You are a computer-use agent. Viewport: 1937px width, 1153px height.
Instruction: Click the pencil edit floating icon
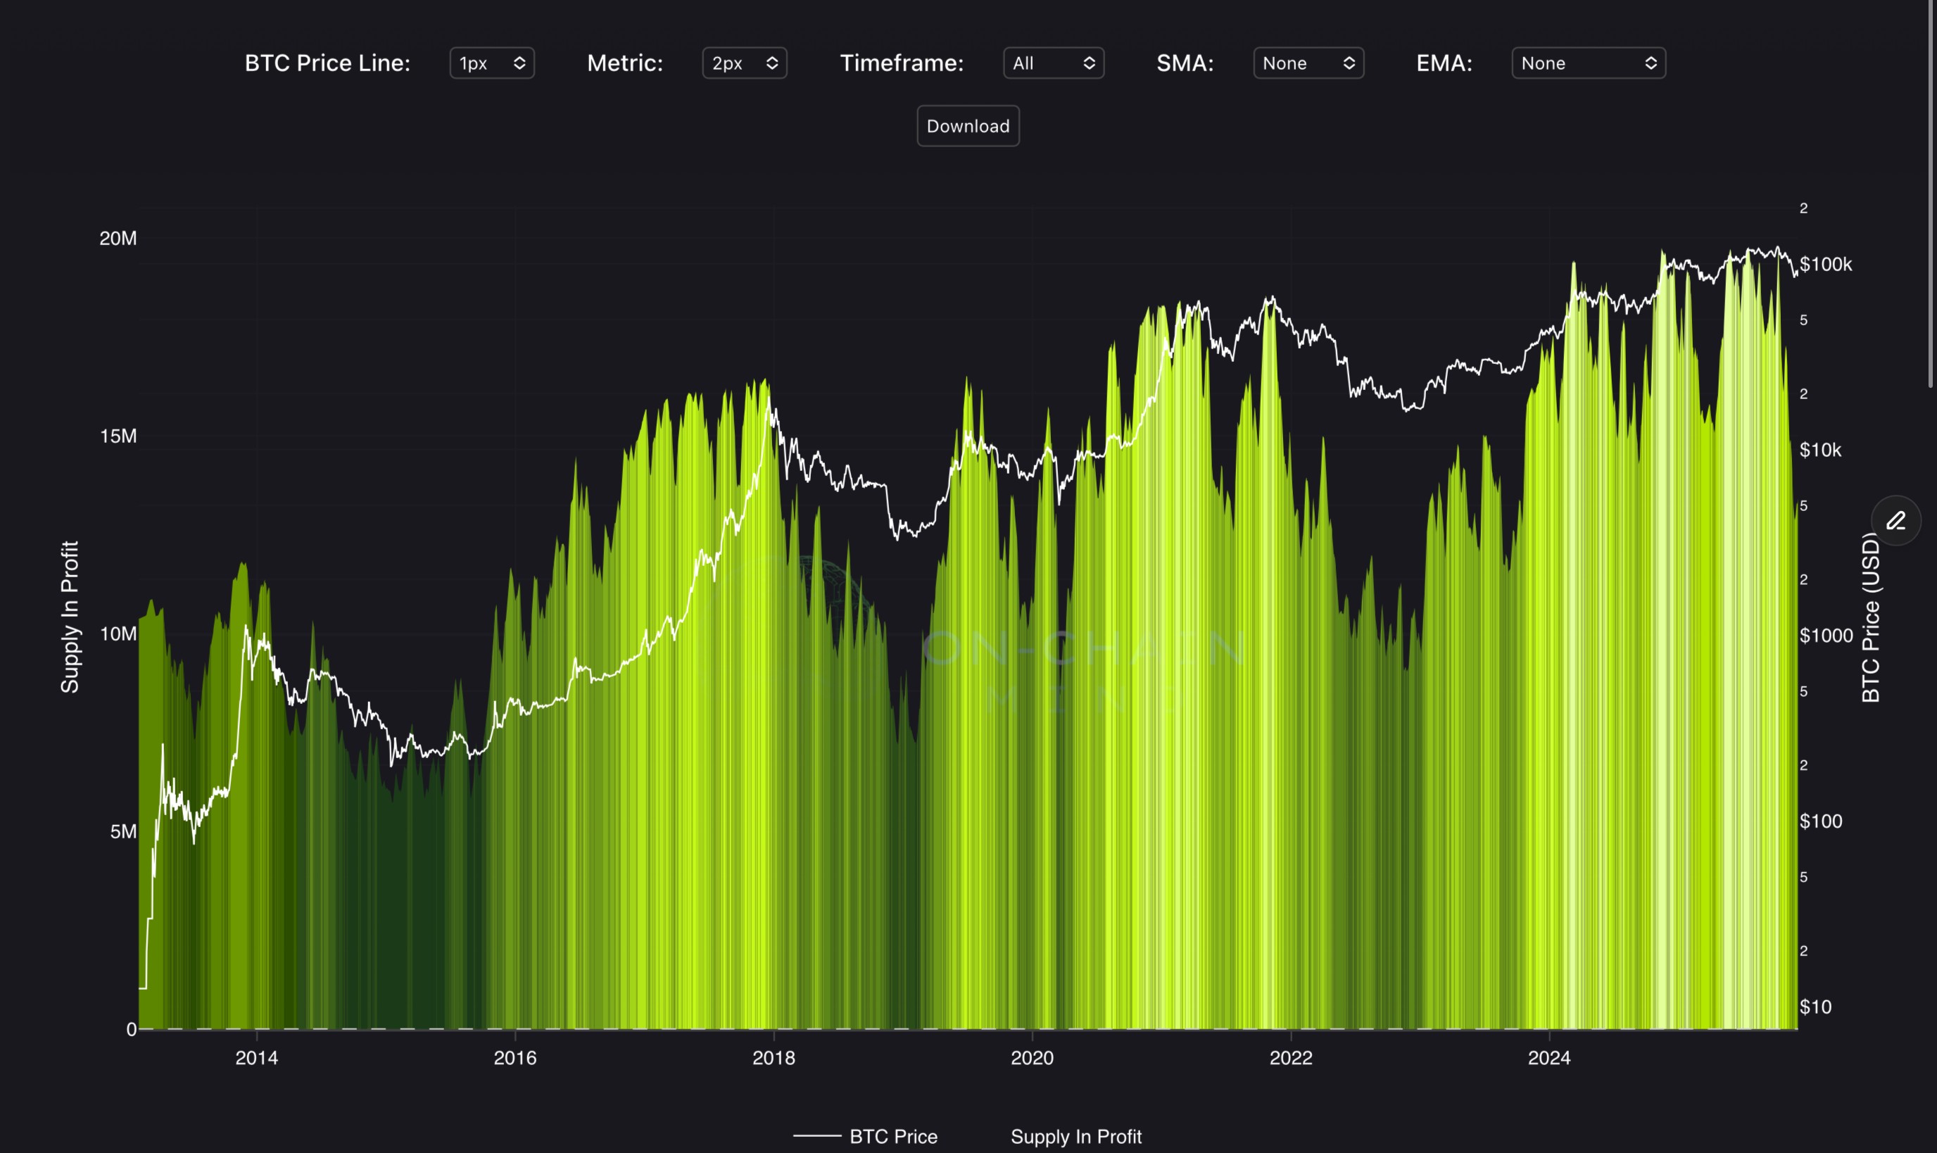[x=1896, y=521]
